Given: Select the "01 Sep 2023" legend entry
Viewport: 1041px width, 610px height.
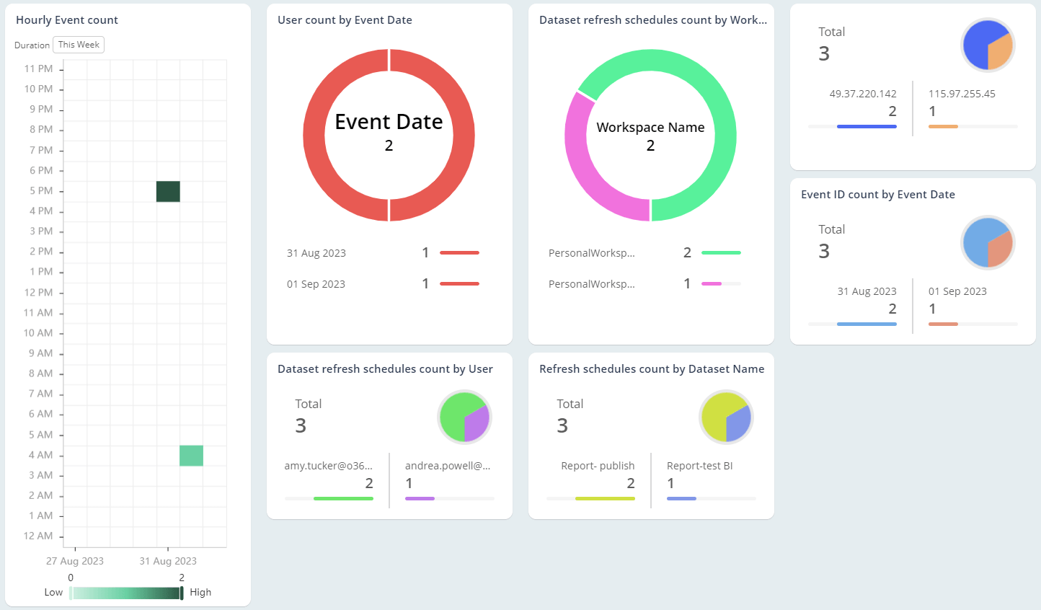Looking at the screenshot, I should pos(316,283).
